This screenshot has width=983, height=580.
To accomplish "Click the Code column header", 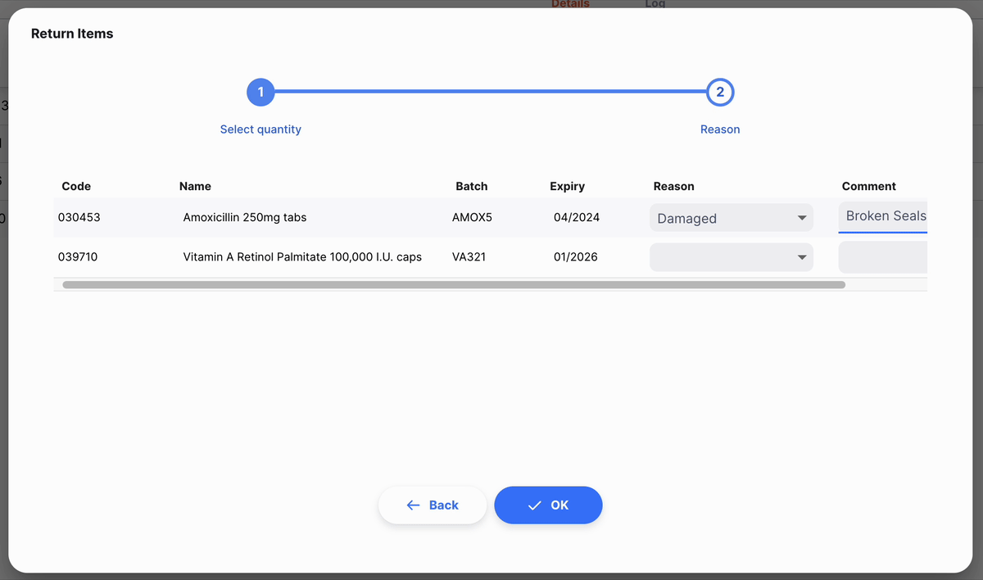I will 76,186.
